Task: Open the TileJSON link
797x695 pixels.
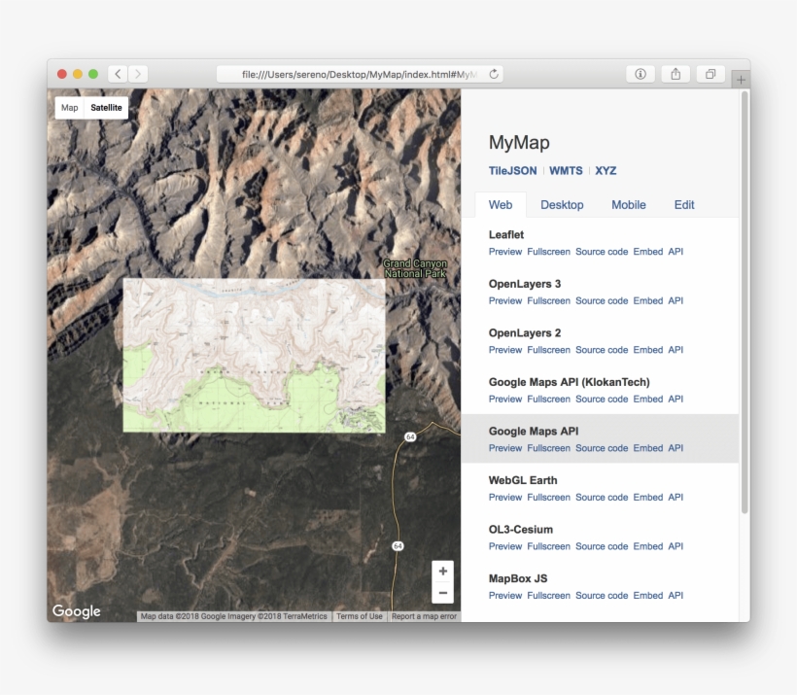Action: [x=512, y=171]
